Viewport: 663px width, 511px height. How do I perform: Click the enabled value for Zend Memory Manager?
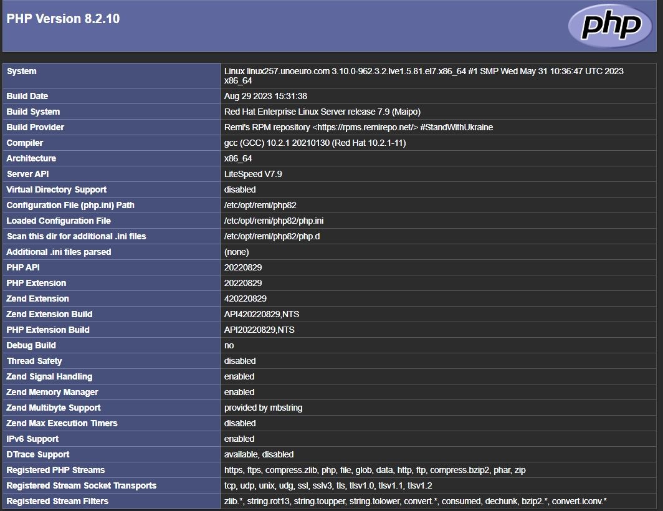[x=239, y=392]
